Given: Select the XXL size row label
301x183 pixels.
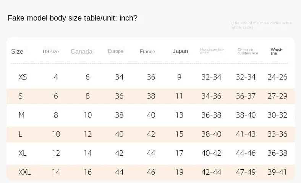Looking at the screenshot, I should click(x=24, y=172).
